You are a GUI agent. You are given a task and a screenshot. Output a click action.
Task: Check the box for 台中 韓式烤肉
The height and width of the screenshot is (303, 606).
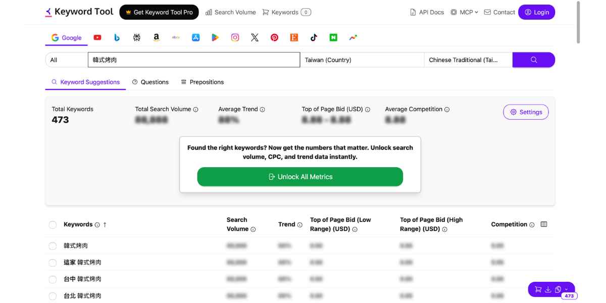coord(53,279)
